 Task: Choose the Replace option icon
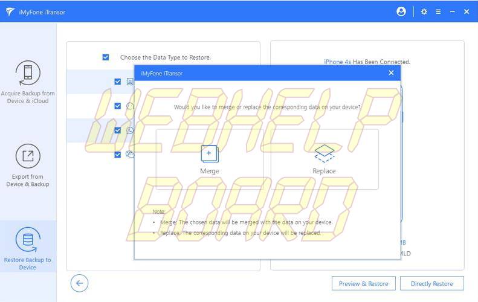click(325, 153)
